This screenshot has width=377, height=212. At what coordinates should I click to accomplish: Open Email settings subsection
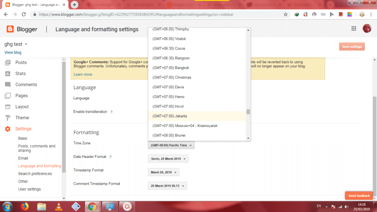(23, 158)
